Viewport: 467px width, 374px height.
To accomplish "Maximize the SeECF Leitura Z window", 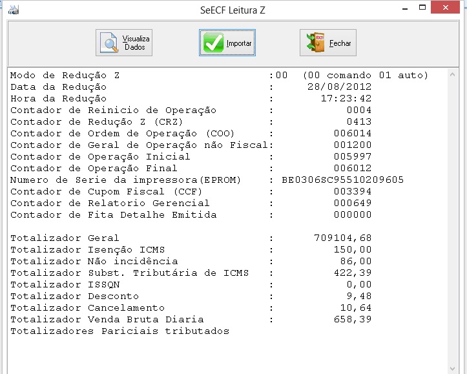I will pos(424,8).
